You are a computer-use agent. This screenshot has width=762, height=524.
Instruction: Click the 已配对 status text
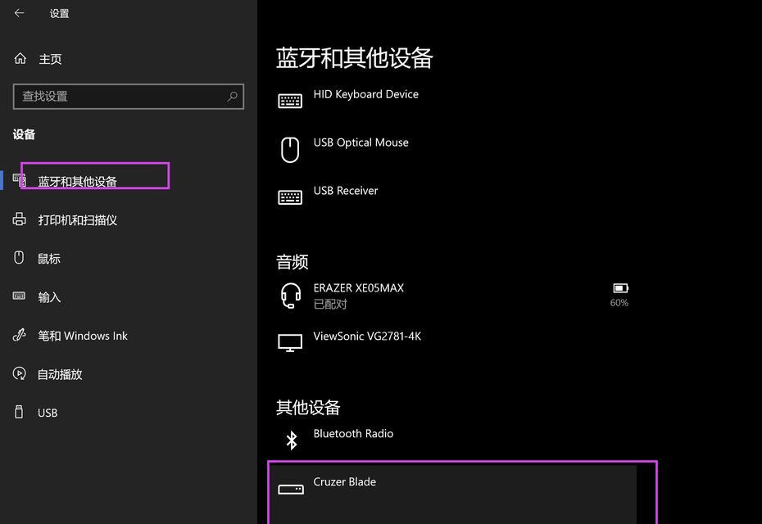point(330,304)
